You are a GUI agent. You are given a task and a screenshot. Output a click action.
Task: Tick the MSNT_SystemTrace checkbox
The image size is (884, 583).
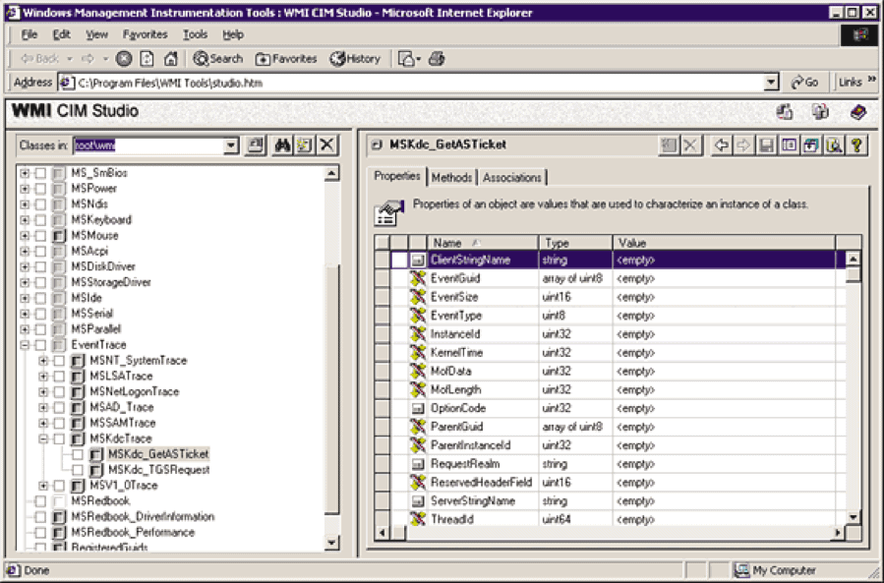[59, 361]
